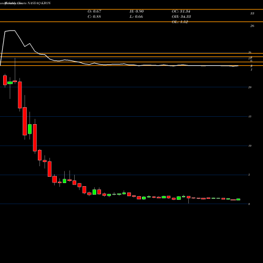Click the OH: 34.33 reading
Screen dimensions: 263x263
tap(181, 17)
